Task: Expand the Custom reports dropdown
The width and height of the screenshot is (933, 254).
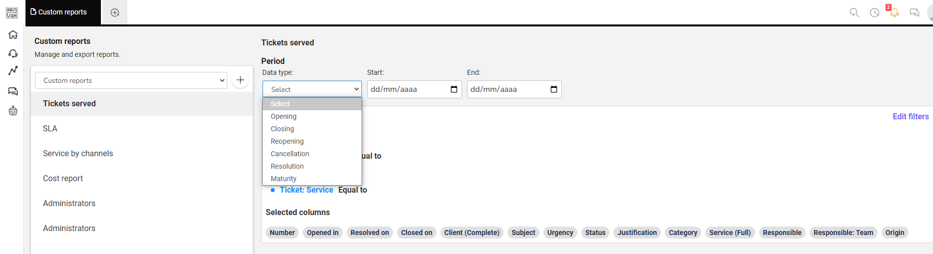Action: point(131,80)
